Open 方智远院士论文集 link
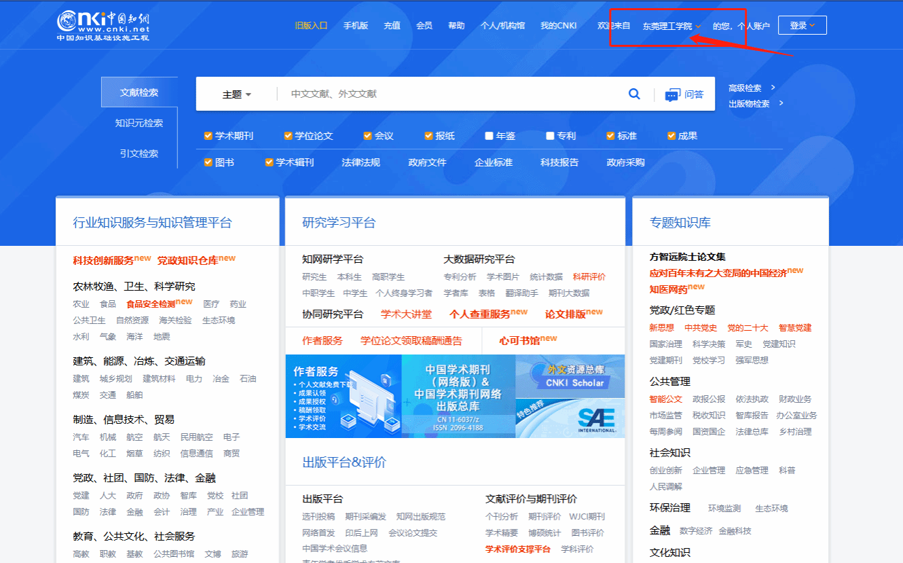 [x=688, y=257]
